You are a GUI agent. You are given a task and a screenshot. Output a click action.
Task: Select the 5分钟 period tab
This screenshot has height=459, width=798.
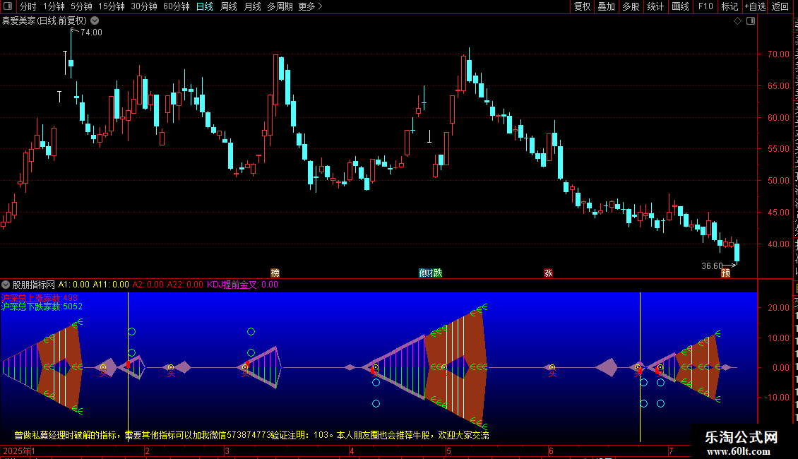(x=81, y=6)
